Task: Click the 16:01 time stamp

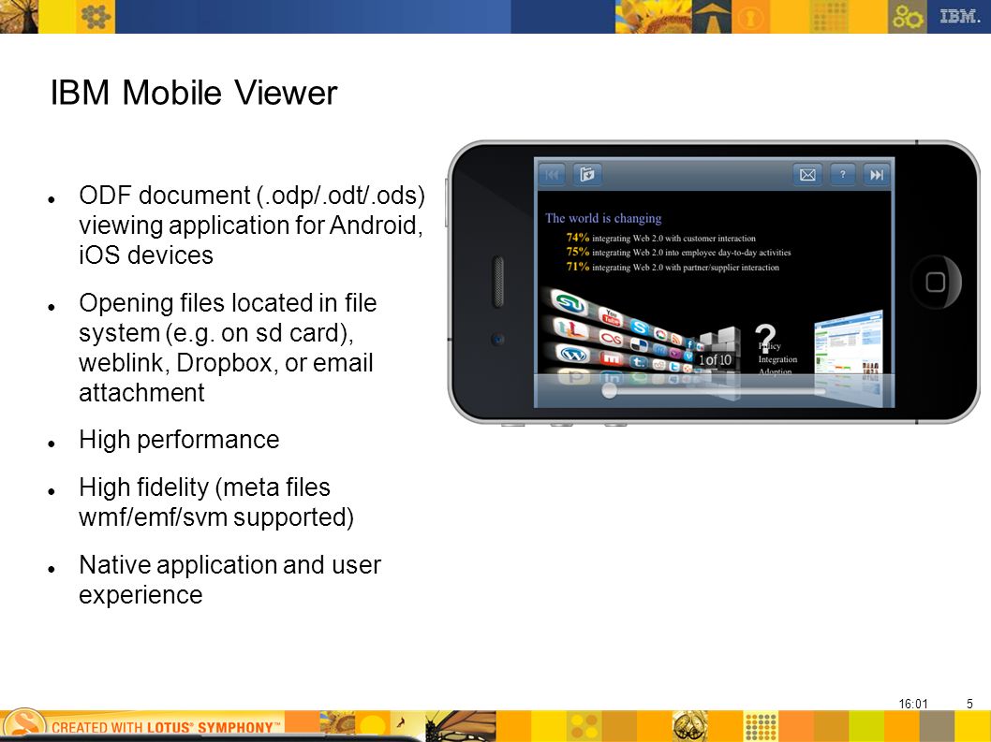Action: [913, 704]
